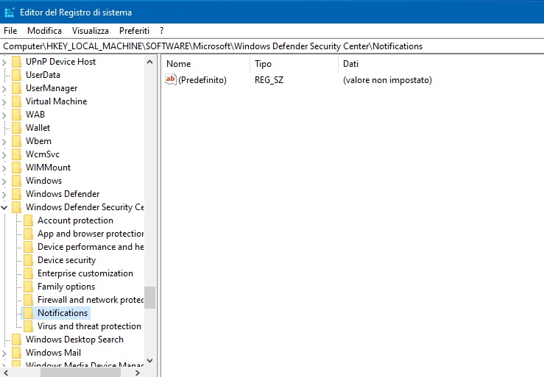Expand the WcmSvc key

[4, 155]
